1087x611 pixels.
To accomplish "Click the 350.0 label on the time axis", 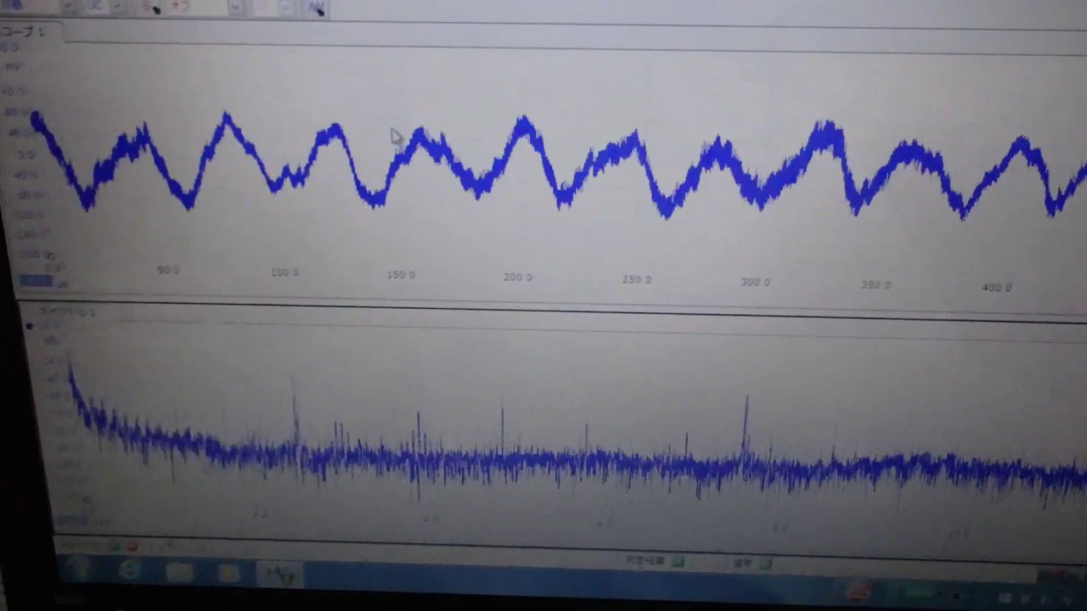I will click(x=876, y=285).
